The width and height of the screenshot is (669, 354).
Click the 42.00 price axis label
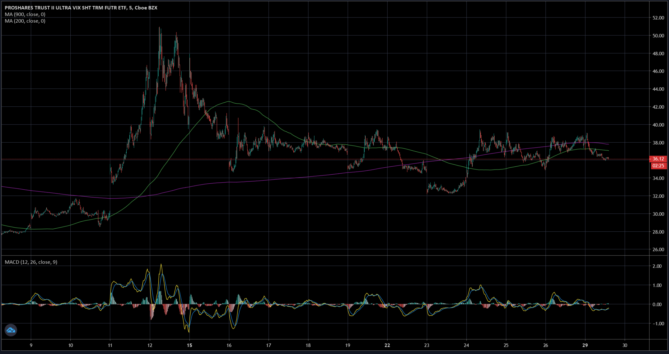pyautogui.click(x=658, y=107)
